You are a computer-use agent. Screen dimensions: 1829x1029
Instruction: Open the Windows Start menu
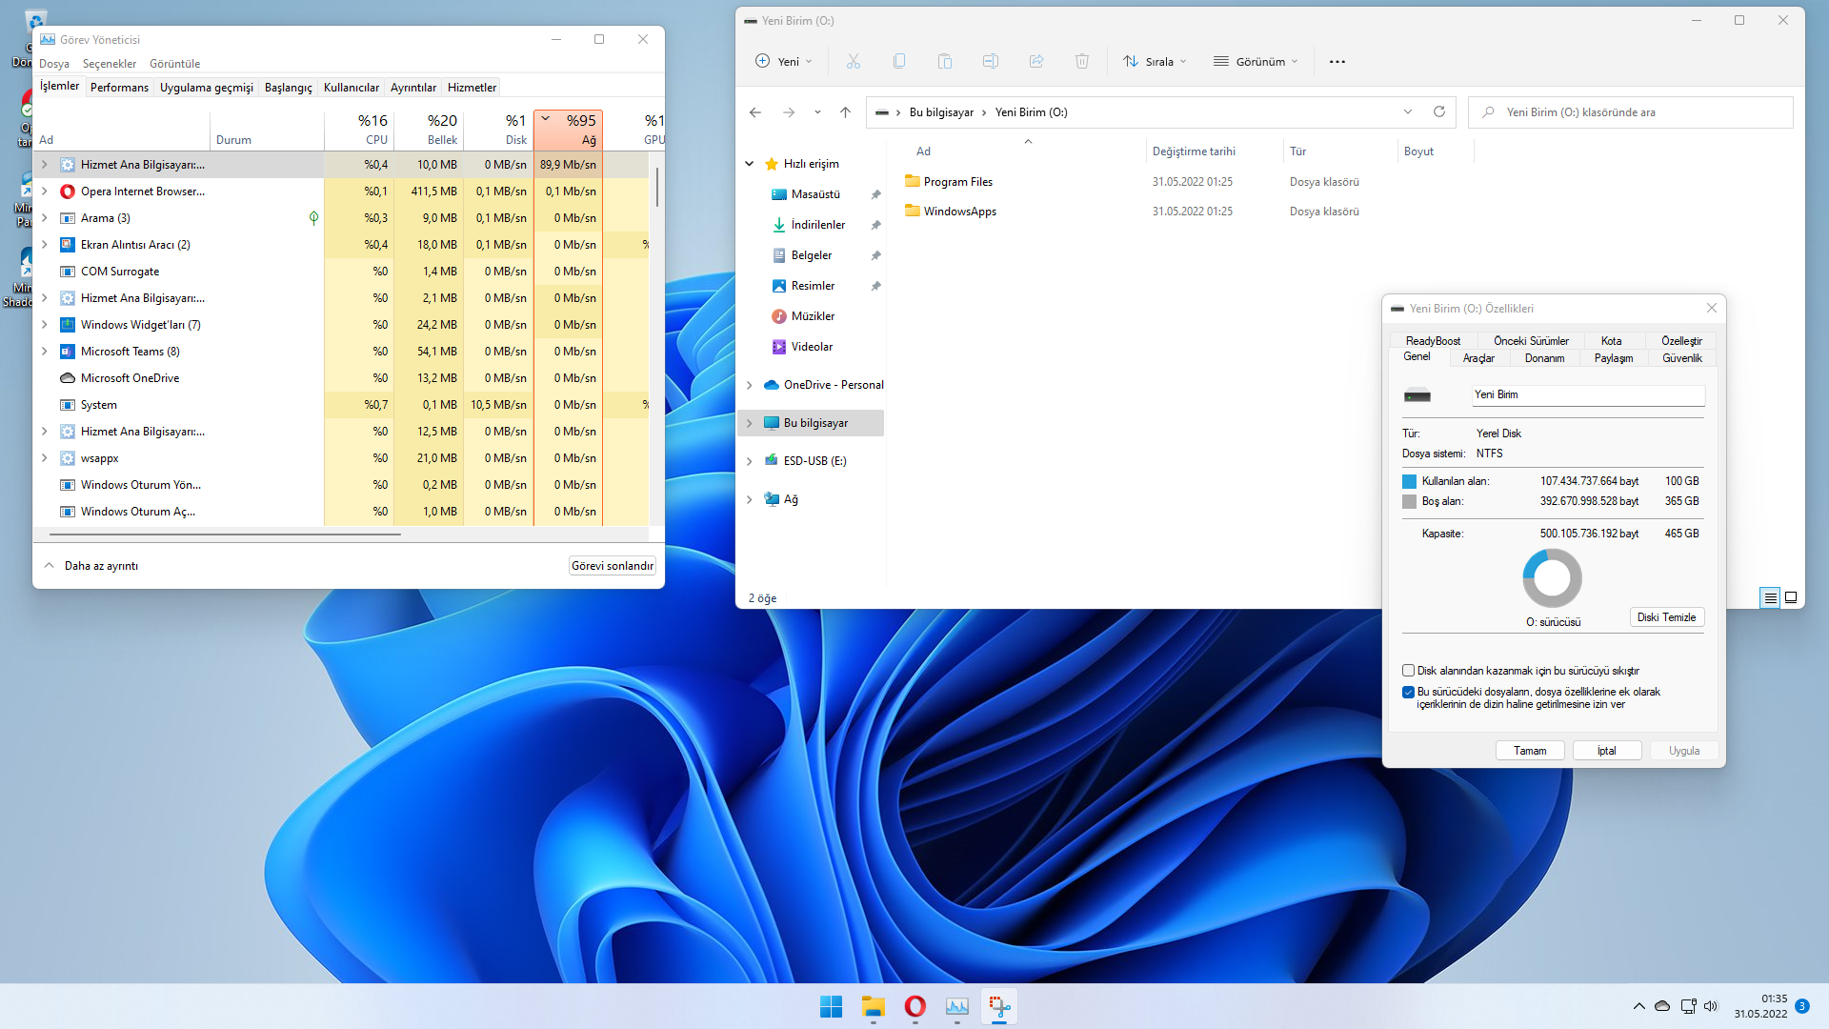(x=831, y=1006)
